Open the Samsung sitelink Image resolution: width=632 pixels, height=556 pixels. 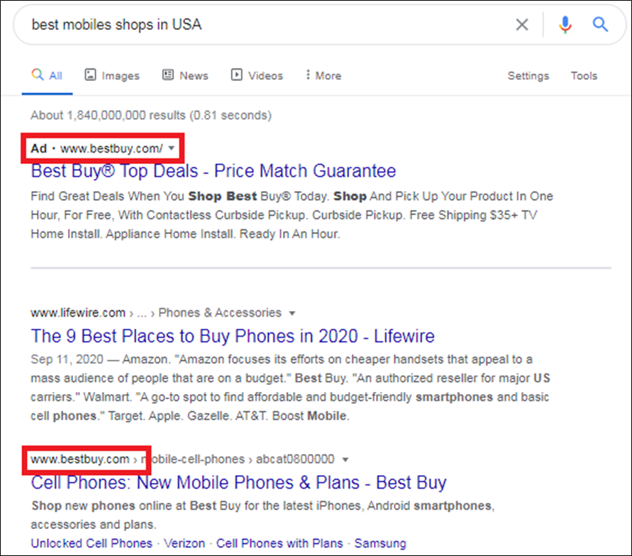coord(380,543)
